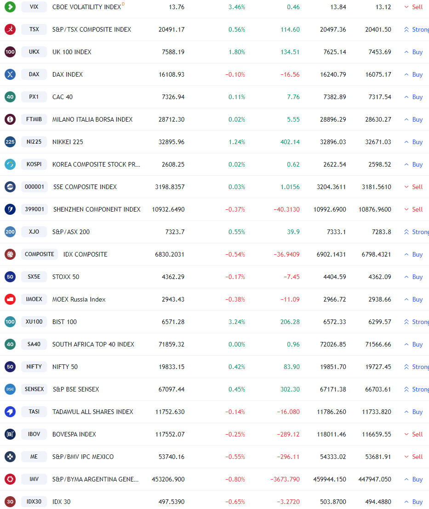Click the SSE Composite logo icon
The width and height of the screenshot is (429, 509).
click(x=10, y=187)
